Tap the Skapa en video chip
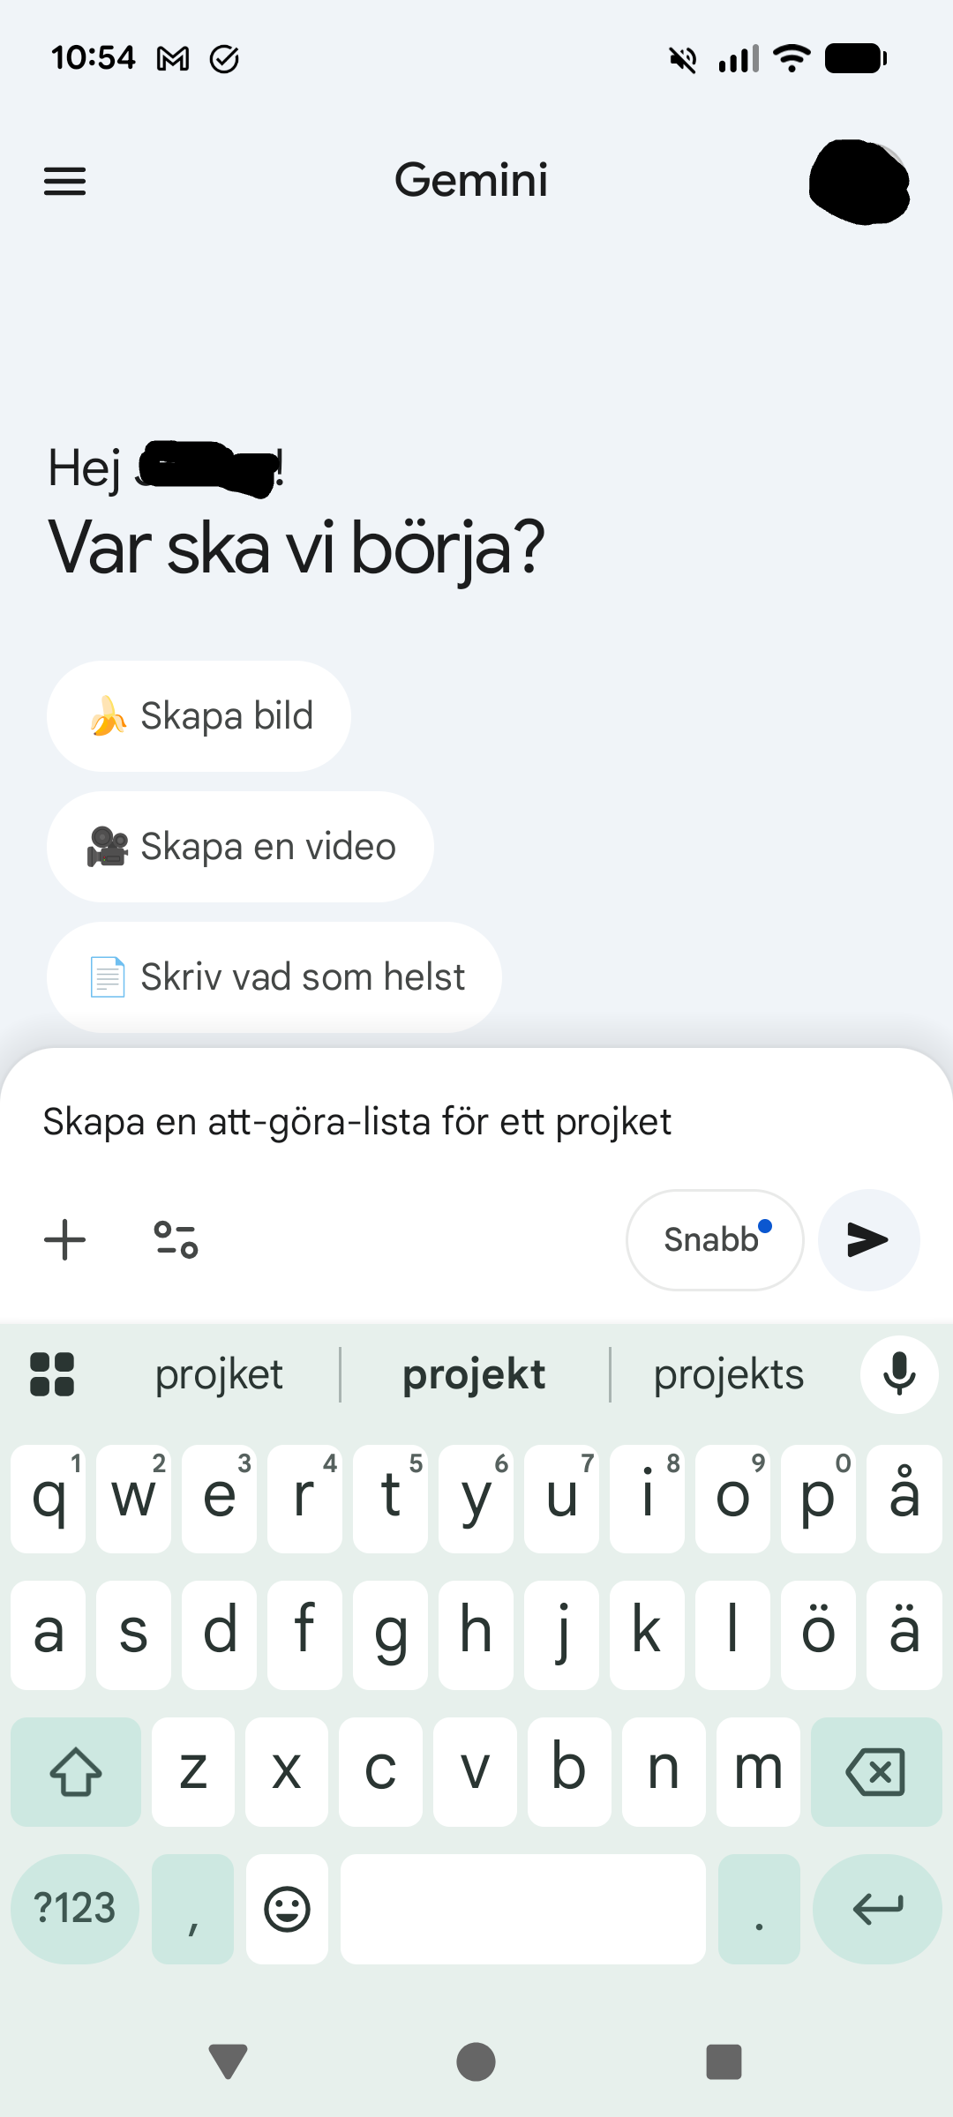Viewport: 953px width, 2117px height. [240, 847]
